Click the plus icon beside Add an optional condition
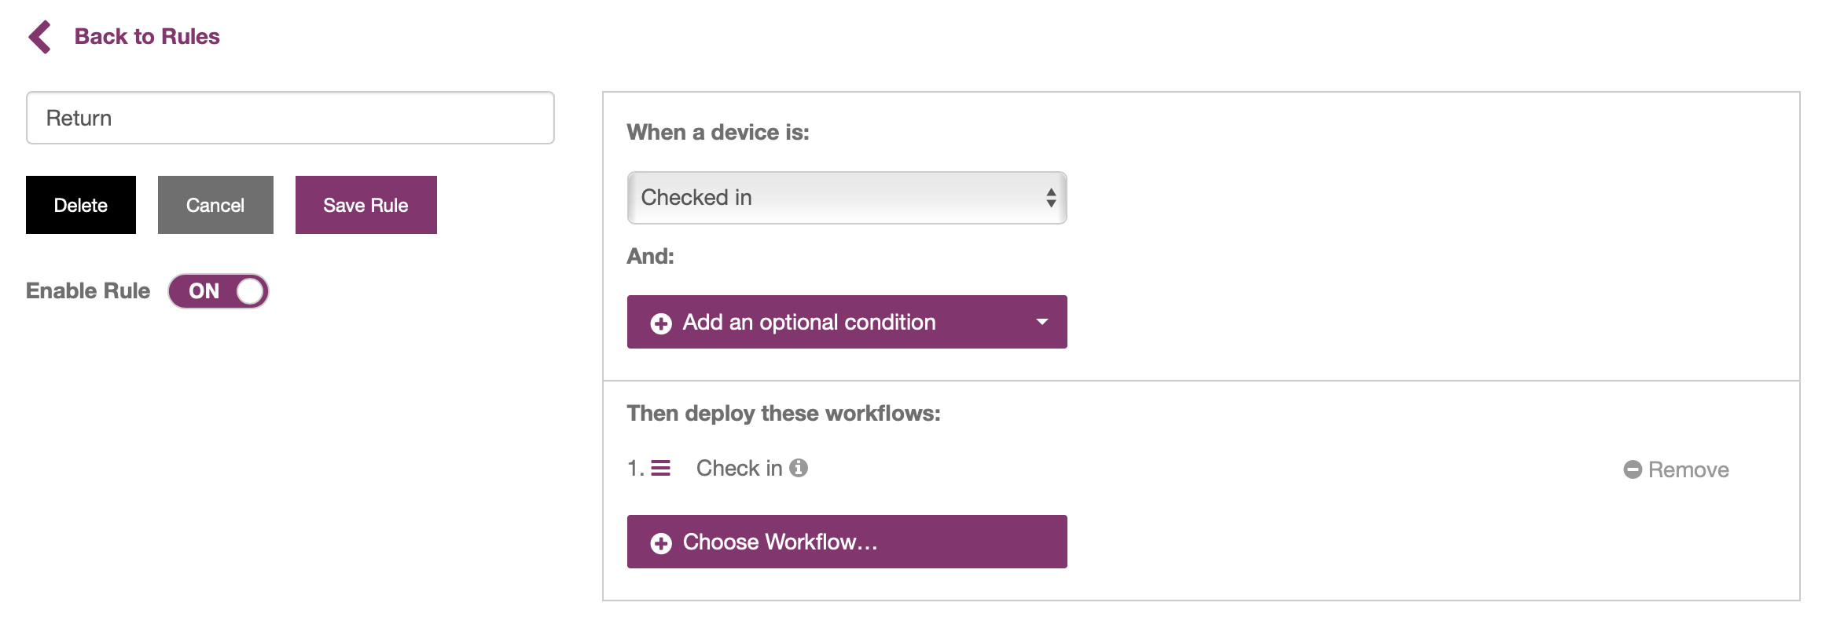1822x628 pixels. click(661, 323)
